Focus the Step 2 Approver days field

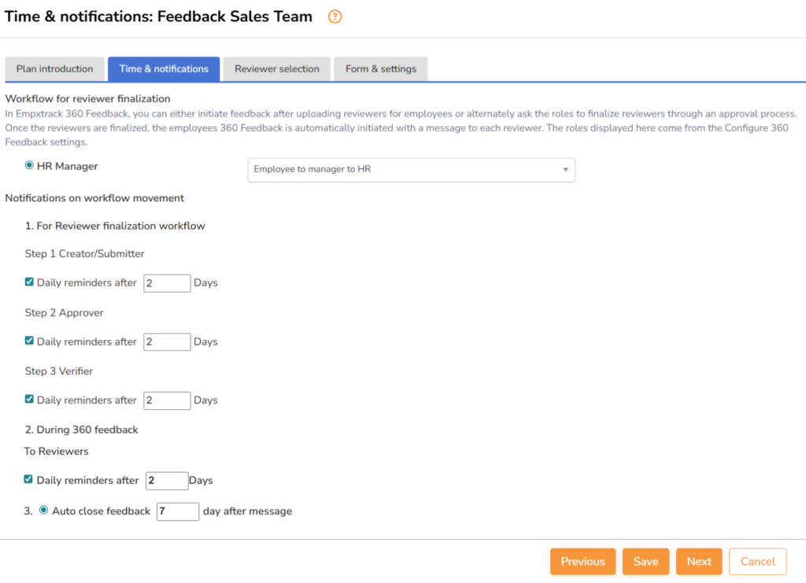[167, 342]
